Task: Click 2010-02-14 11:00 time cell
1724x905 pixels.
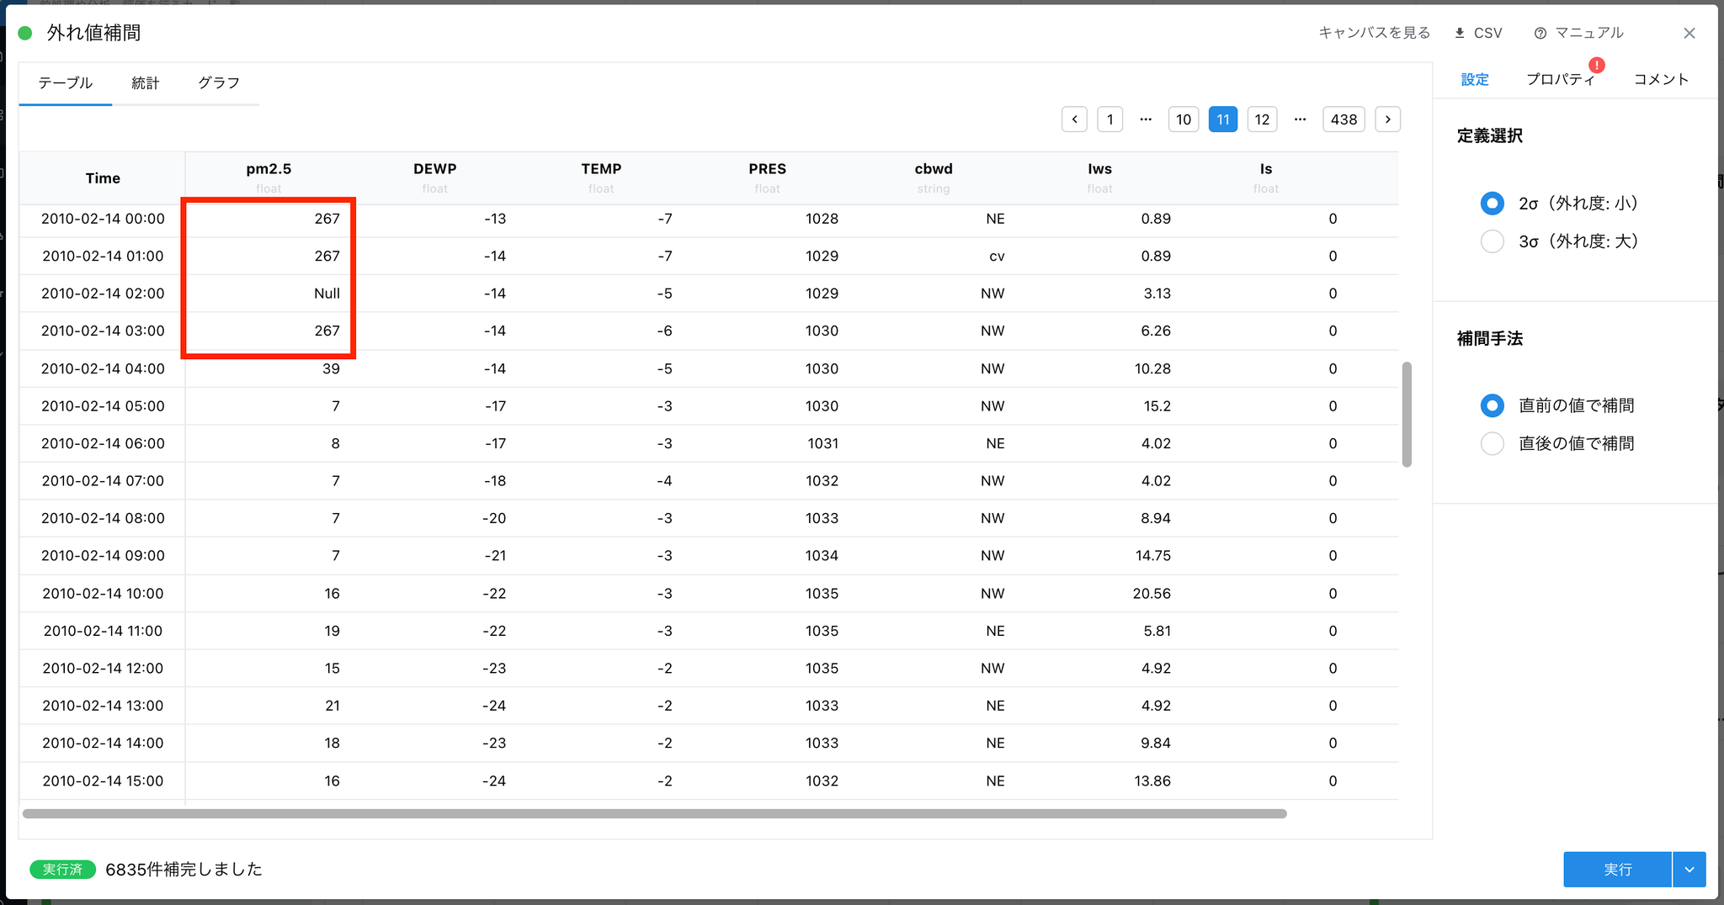Action: 103,631
